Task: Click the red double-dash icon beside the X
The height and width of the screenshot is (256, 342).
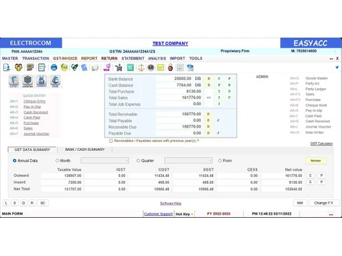Action: click(x=331, y=59)
